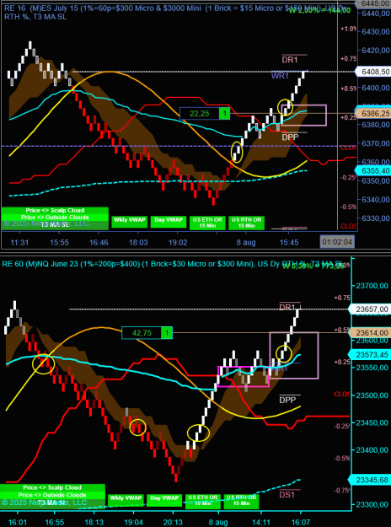Image resolution: width=391 pixels, height=527 pixels.
Task: Click US RTH OR 15 Min in ES chart
Action: point(246,223)
